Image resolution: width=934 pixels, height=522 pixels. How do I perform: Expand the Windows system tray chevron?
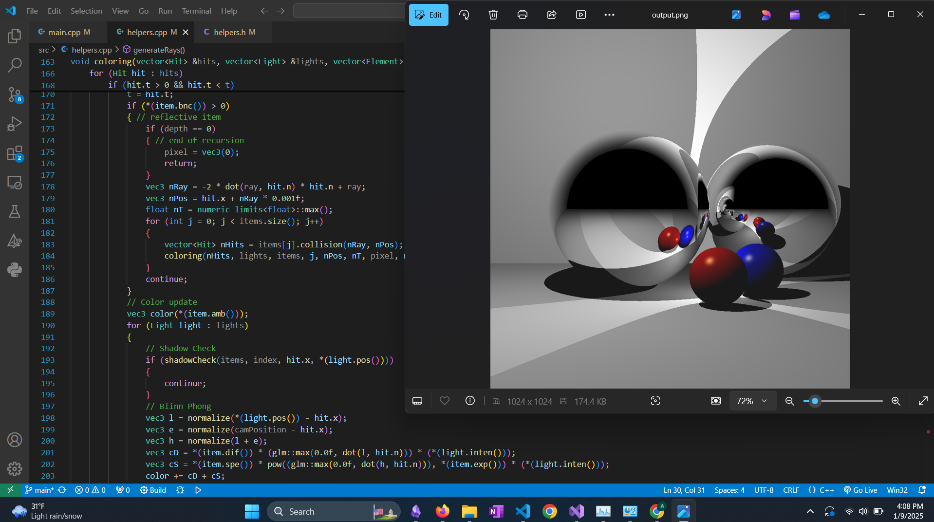pos(810,511)
